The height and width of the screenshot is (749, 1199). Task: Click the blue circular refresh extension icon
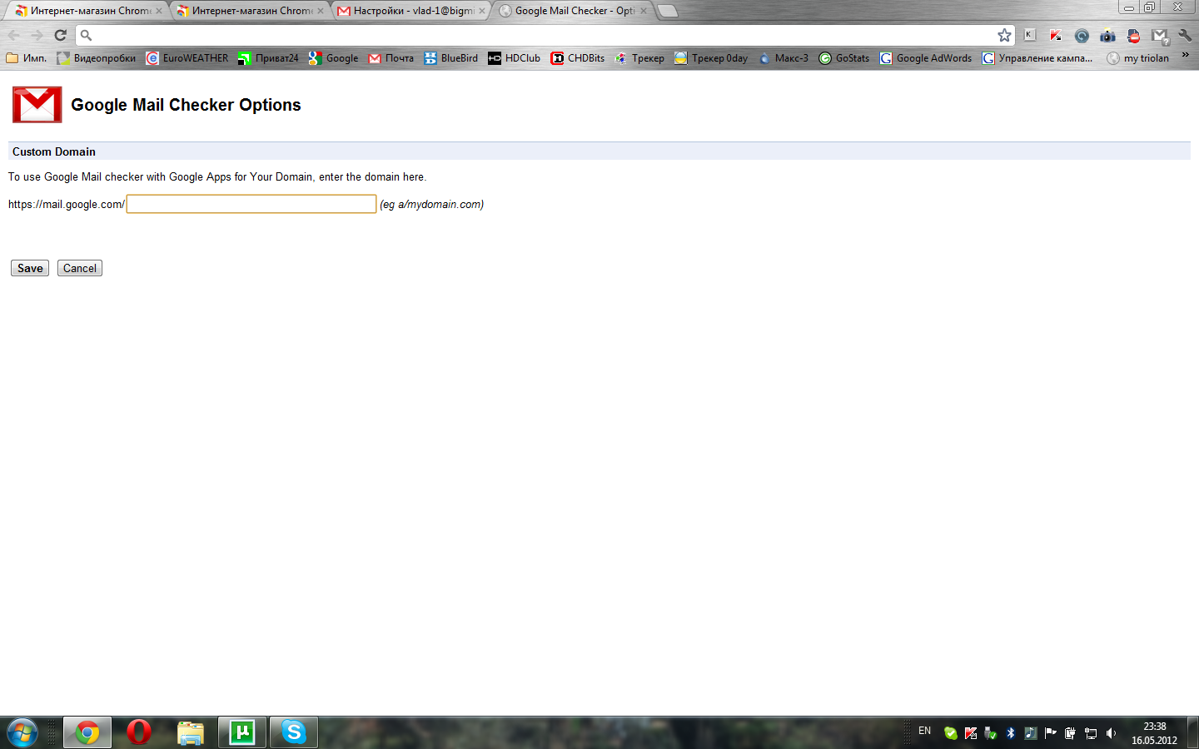[1082, 35]
